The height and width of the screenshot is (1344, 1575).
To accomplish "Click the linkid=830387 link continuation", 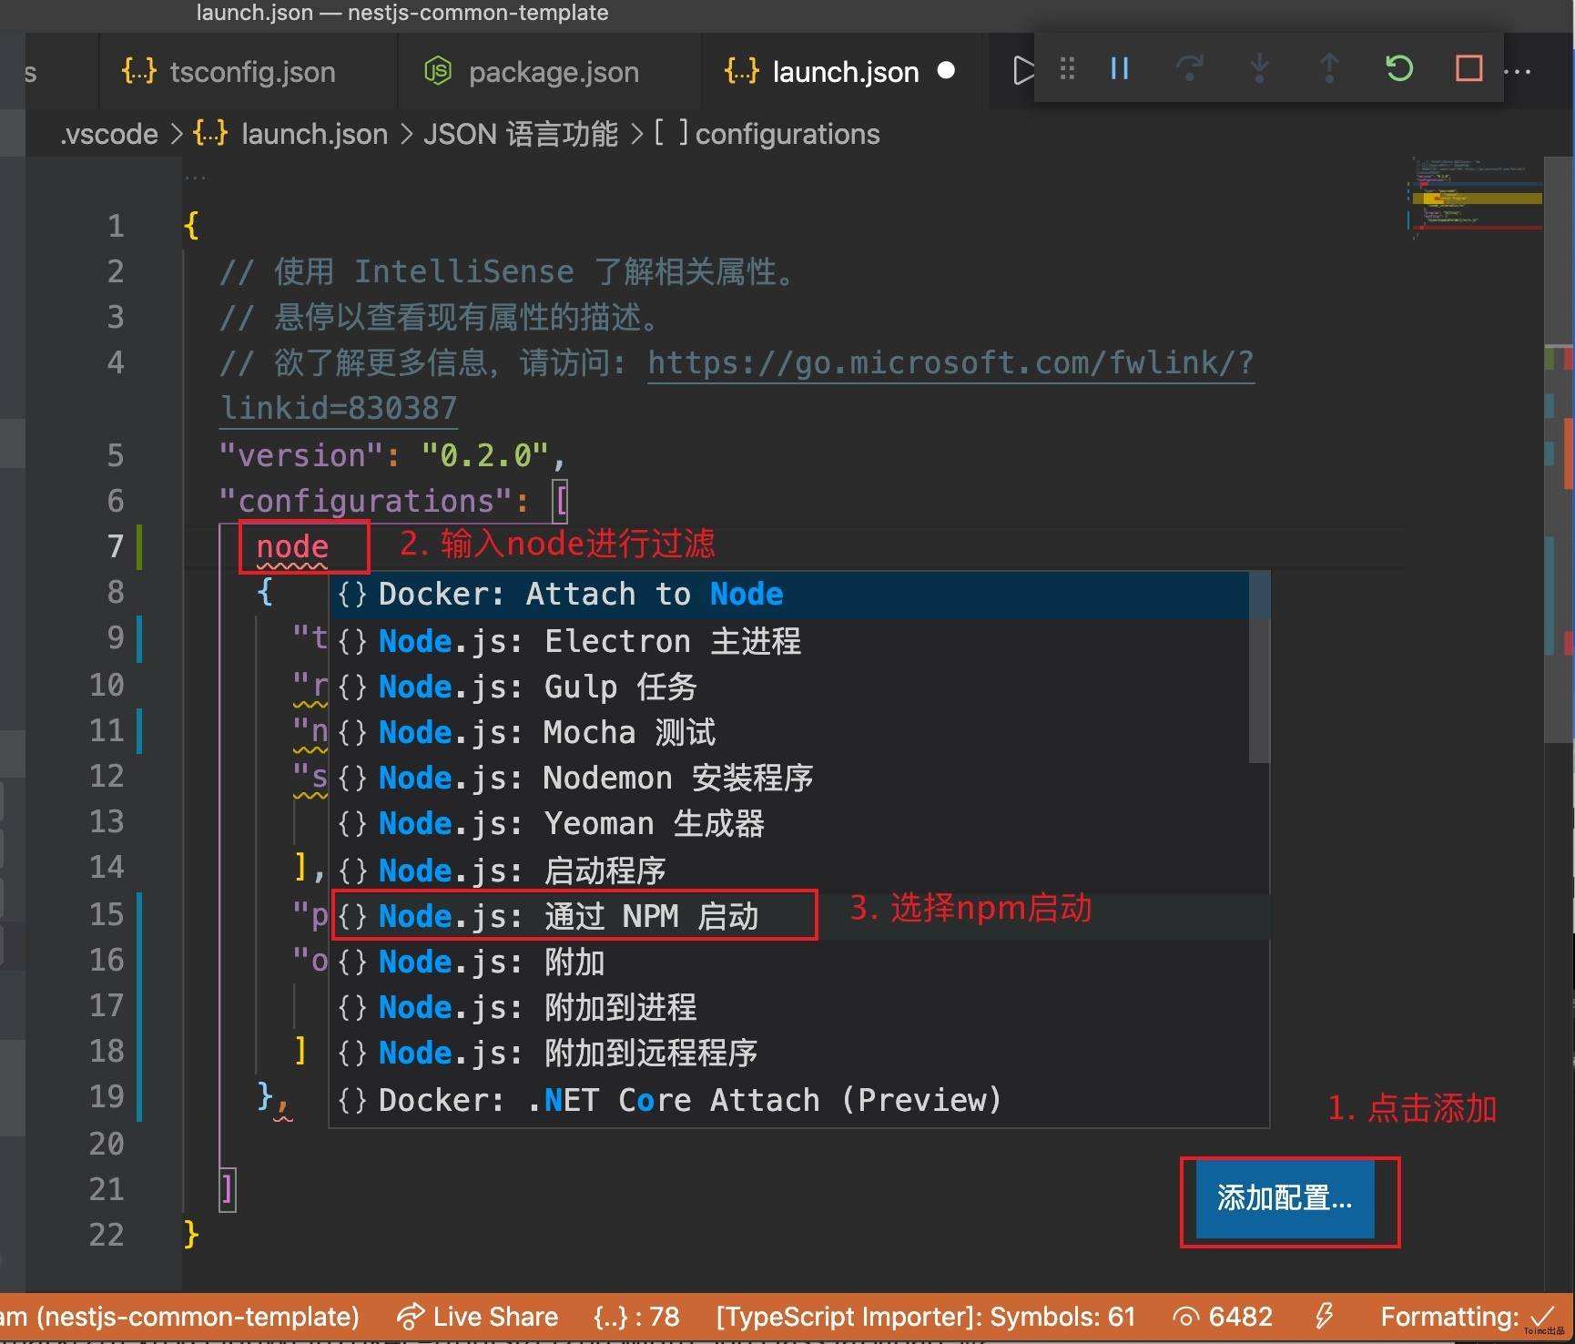I will coord(339,408).
